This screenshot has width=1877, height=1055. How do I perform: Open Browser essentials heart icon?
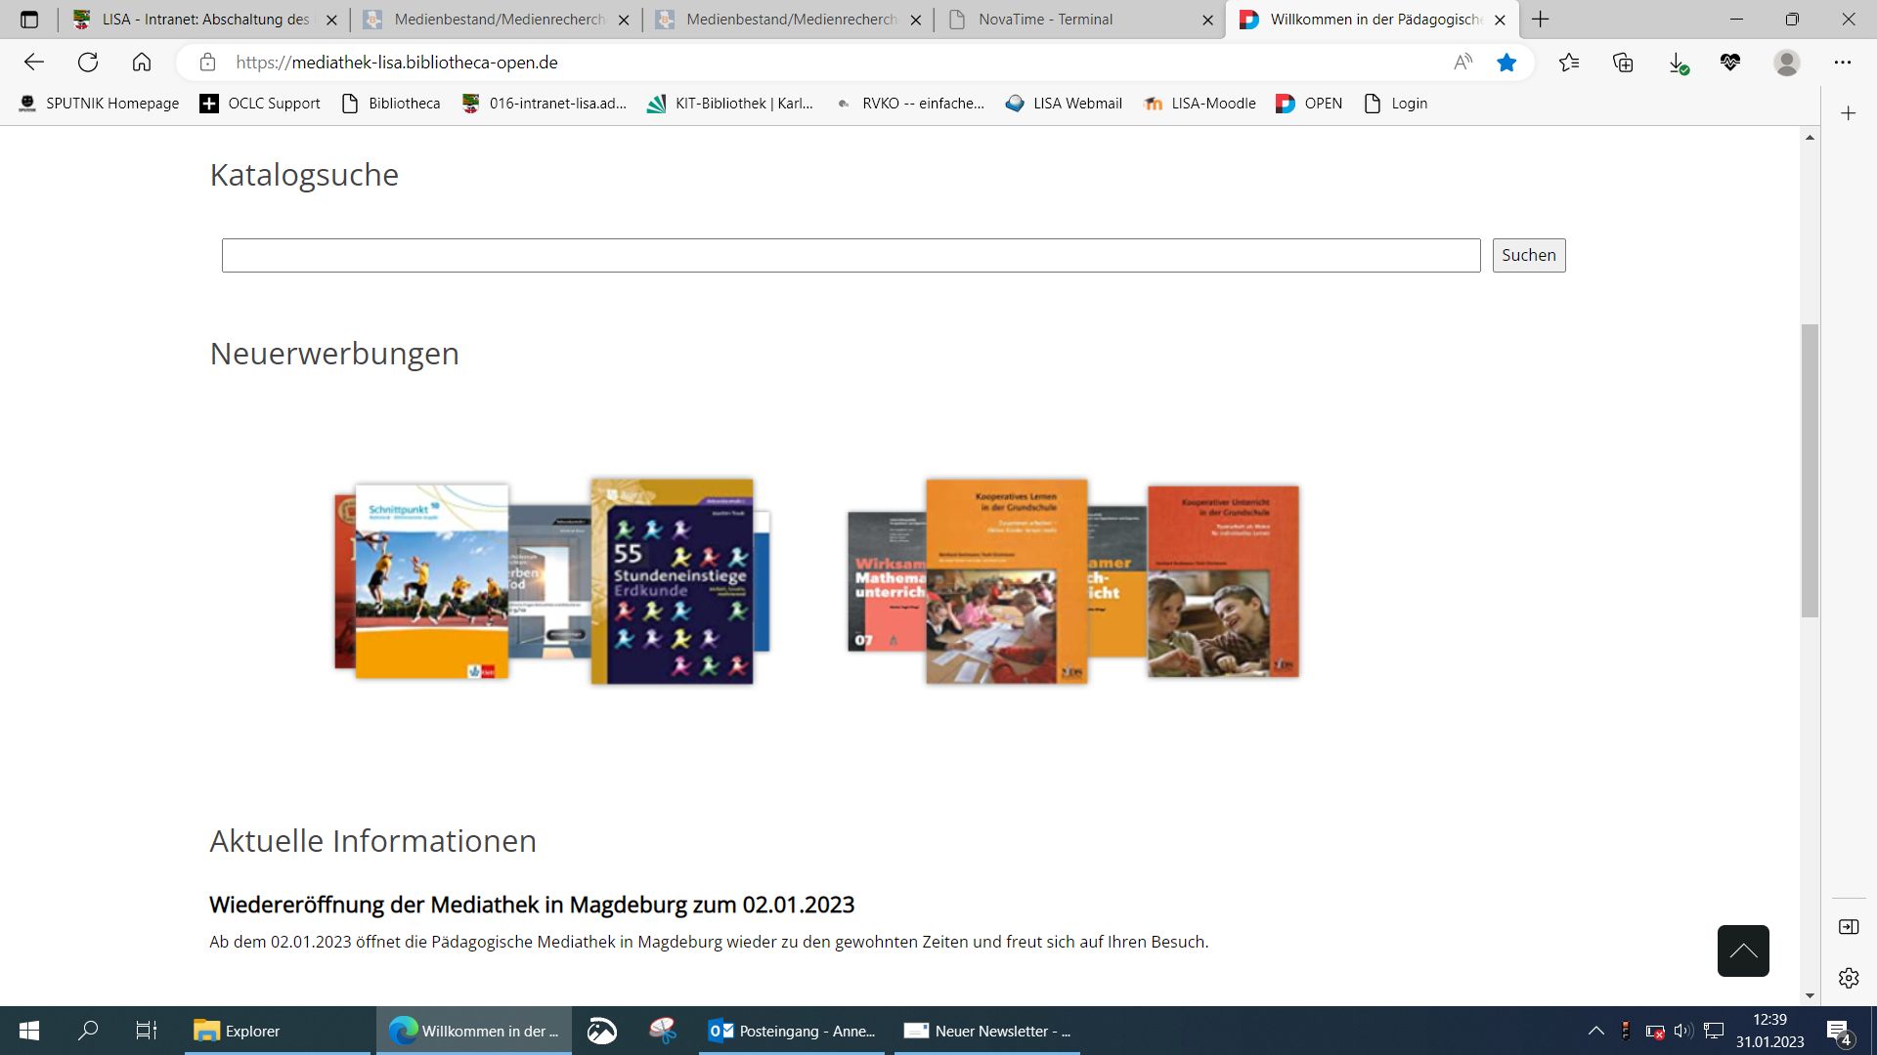(x=1730, y=63)
